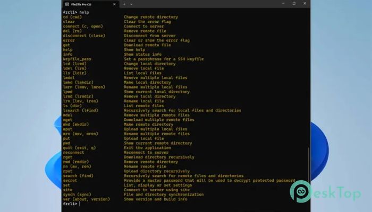Click the 'lmdel' command text
372x212 pixels.
tap(69, 77)
